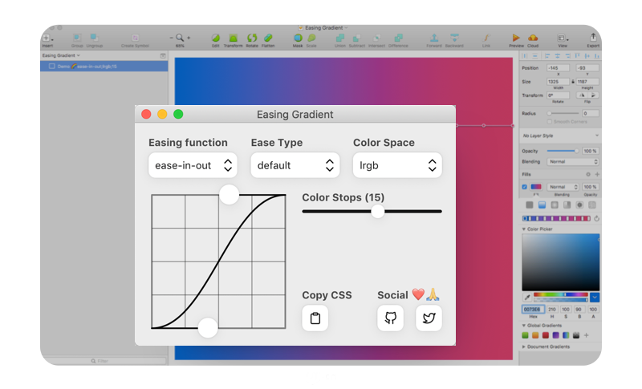
Task: Select the Mask tool in toolbar
Action: (x=298, y=38)
